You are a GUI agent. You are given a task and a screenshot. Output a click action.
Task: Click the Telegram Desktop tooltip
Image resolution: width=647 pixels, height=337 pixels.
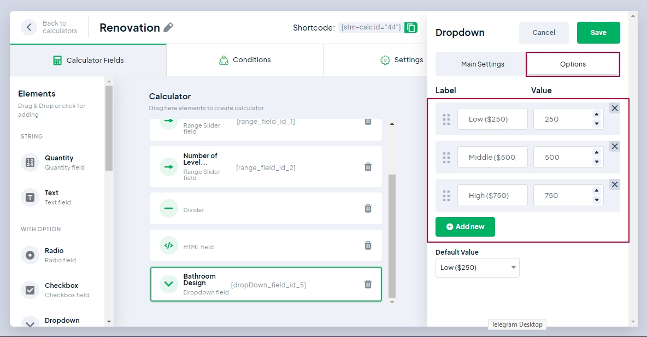coord(516,324)
